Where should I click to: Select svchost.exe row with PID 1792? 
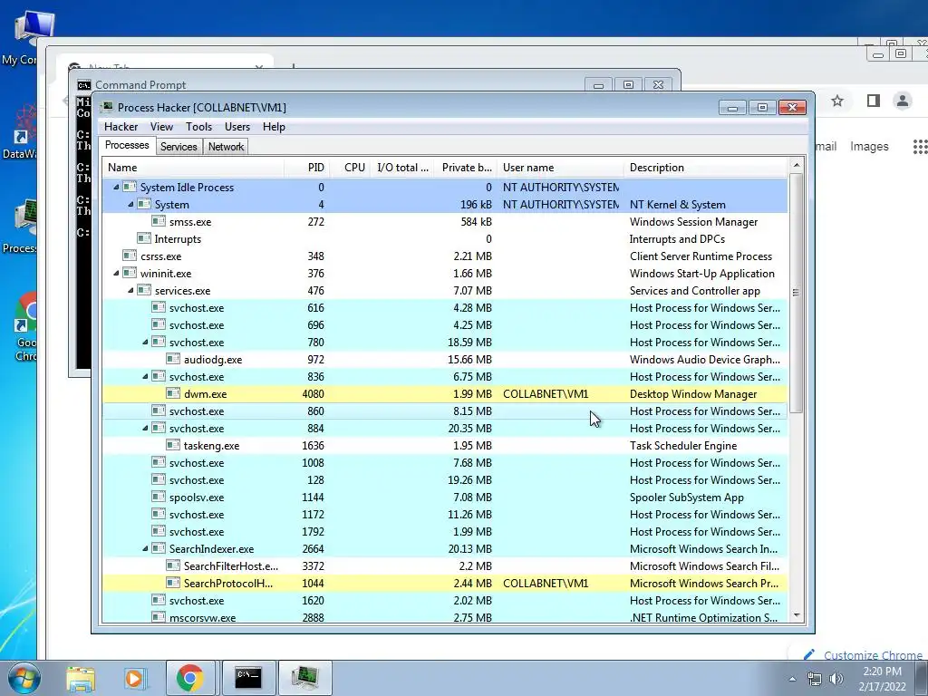[x=445, y=531]
